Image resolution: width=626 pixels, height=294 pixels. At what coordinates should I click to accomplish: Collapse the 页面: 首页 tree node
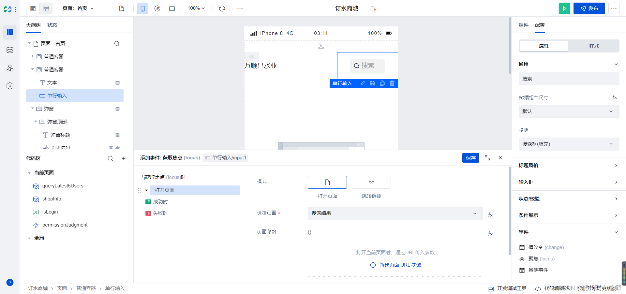tap(29, 43)
